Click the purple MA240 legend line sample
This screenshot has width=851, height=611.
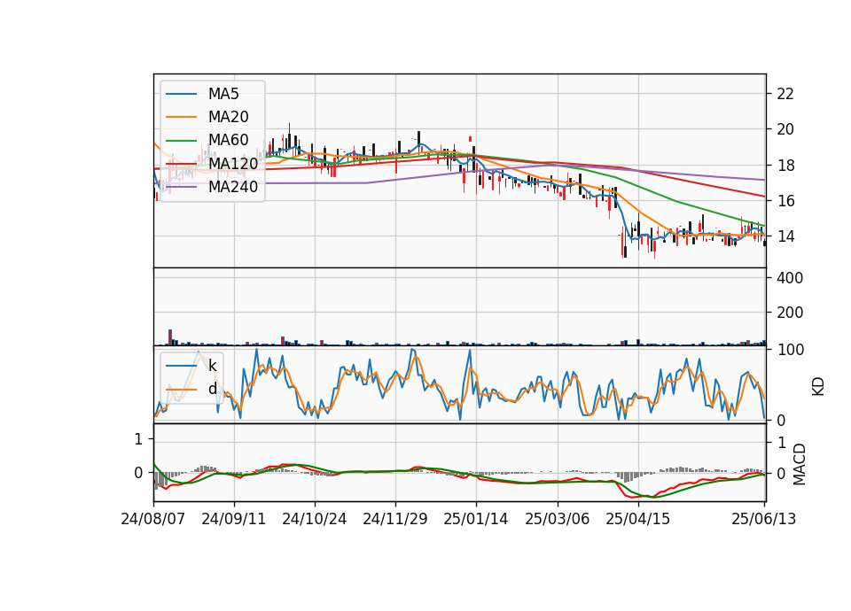[x=181, y=187]
